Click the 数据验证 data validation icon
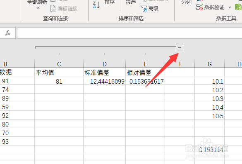This screenshot has height=164, width=242. [x=199, y=7]
